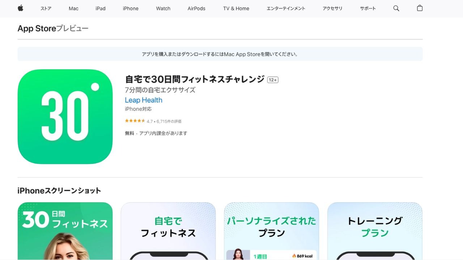This screenshot has height=260, width=463.
Task: Open the search magnifier icon
Action: (x=396, y=8)
